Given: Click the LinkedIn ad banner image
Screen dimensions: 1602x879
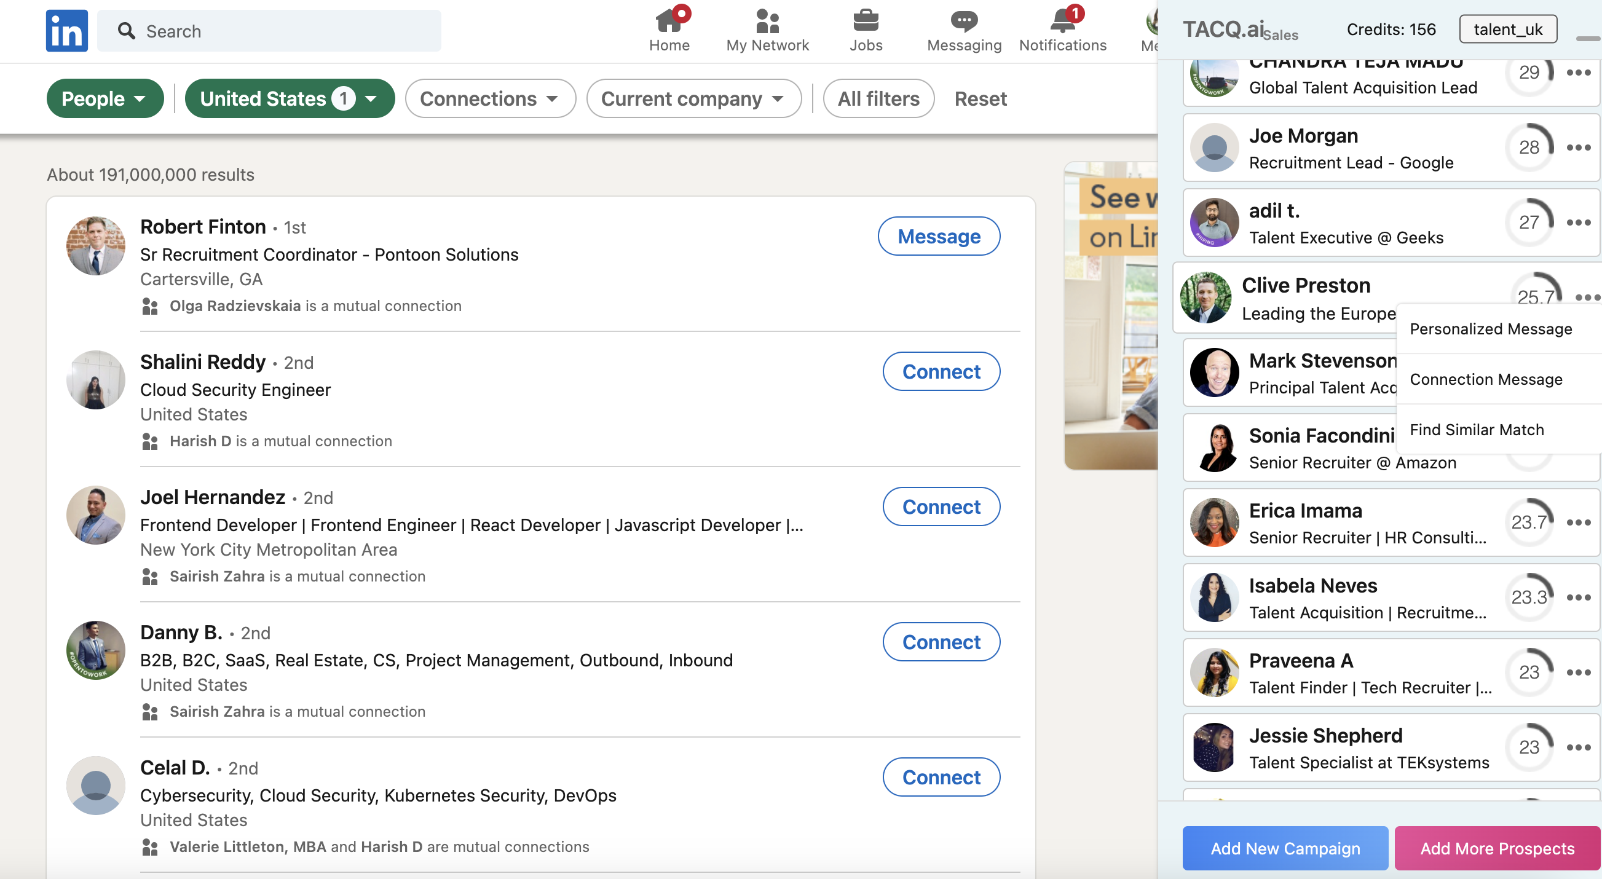Looking at the screenshot, I should 1111,315.
